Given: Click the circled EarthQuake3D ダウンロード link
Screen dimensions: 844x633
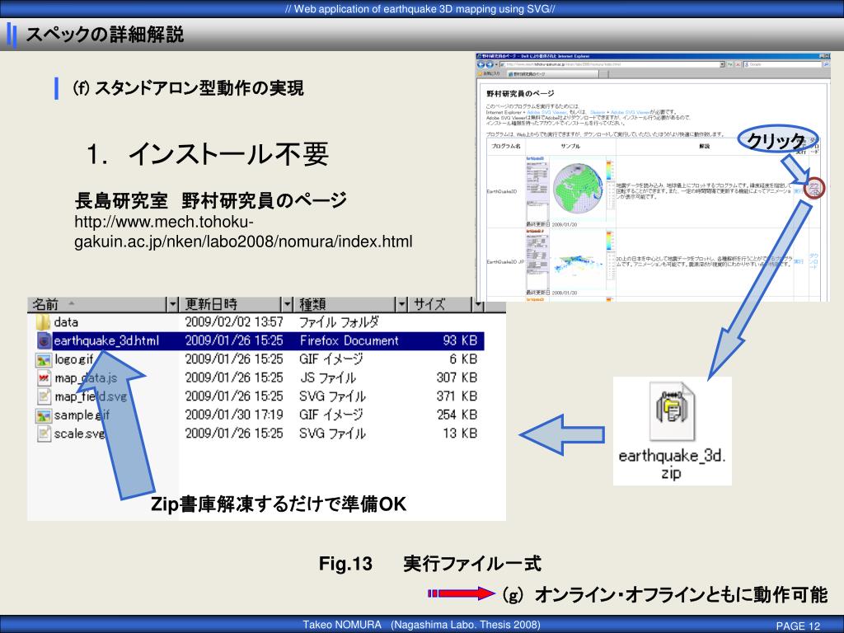Looking at the screenshot, I should (814, 188).
